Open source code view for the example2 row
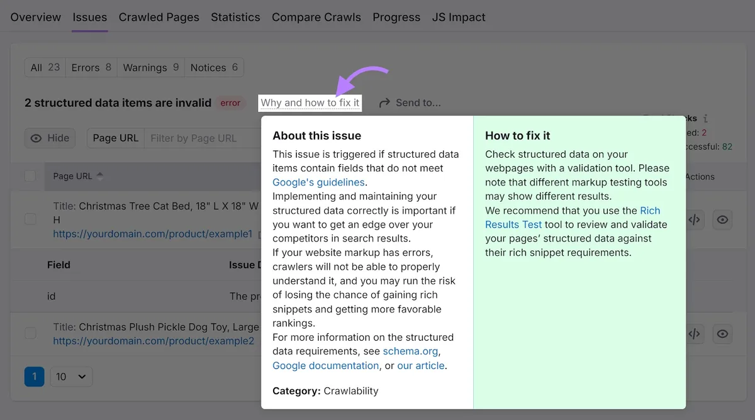The width and height of the screenshot is (755, 420). coord(694,334)
